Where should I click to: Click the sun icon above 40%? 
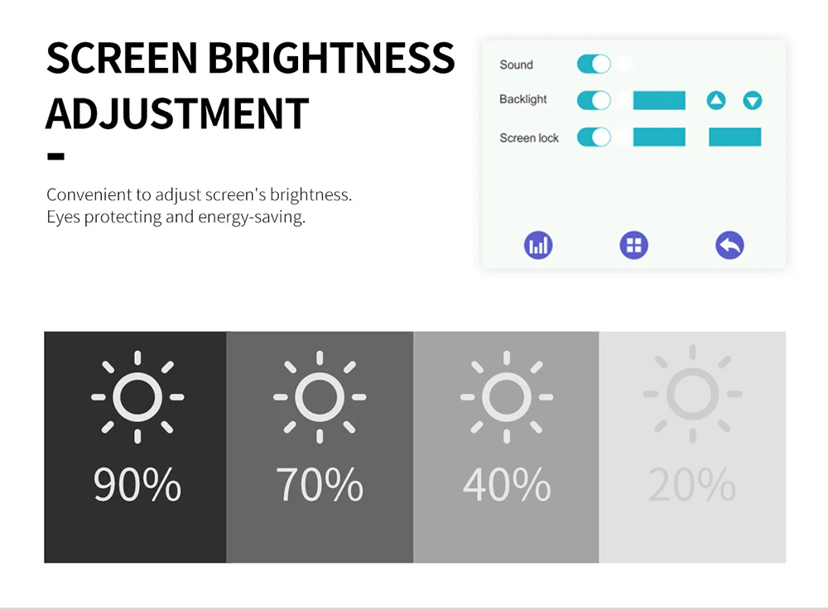click(x=507, y=397)
